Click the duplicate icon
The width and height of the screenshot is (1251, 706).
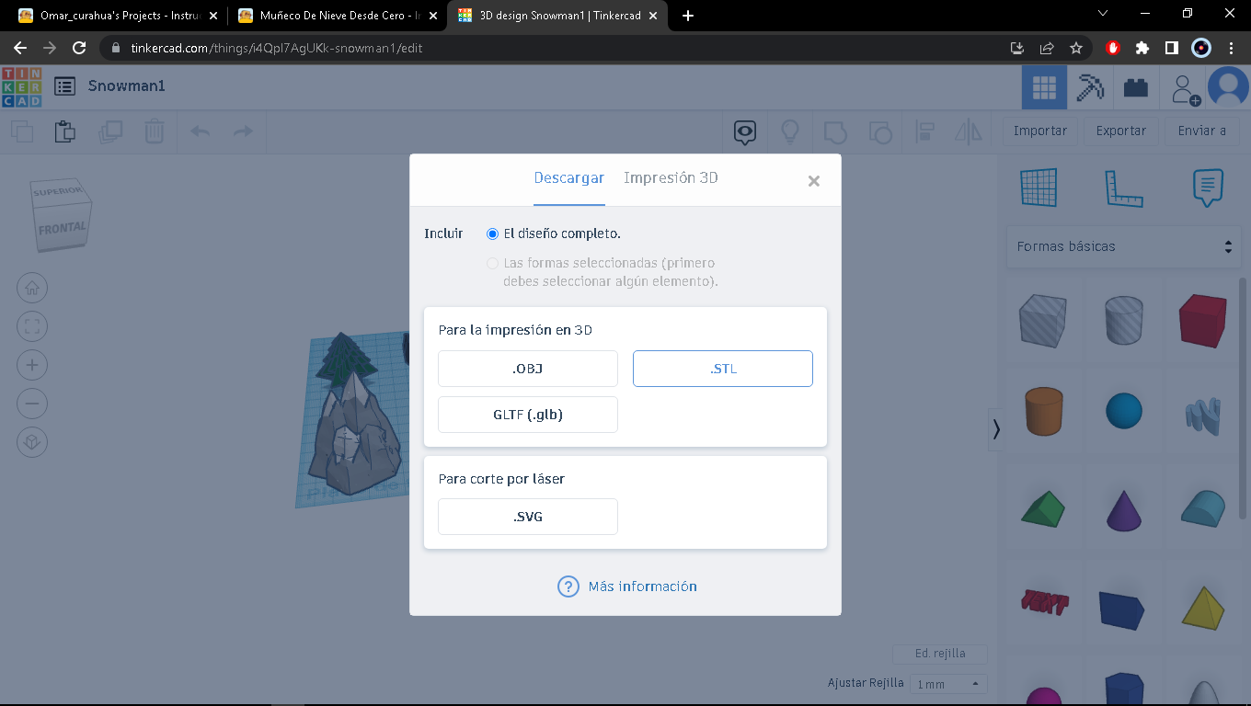click(x=110, y=131)
